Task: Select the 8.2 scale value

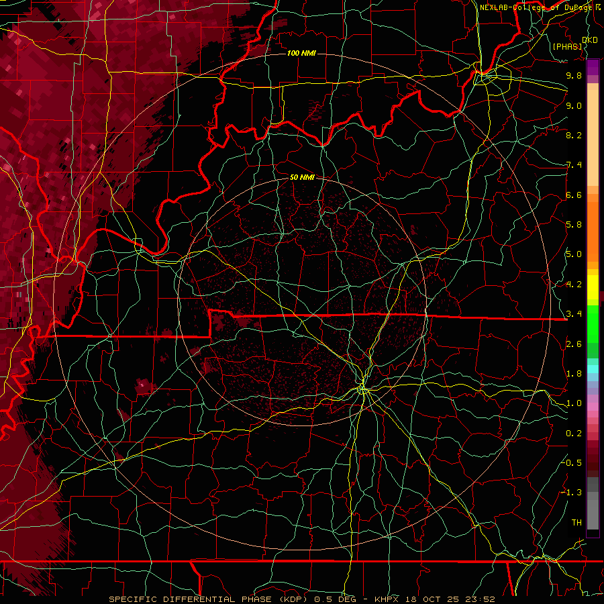Action: [574, 135]
